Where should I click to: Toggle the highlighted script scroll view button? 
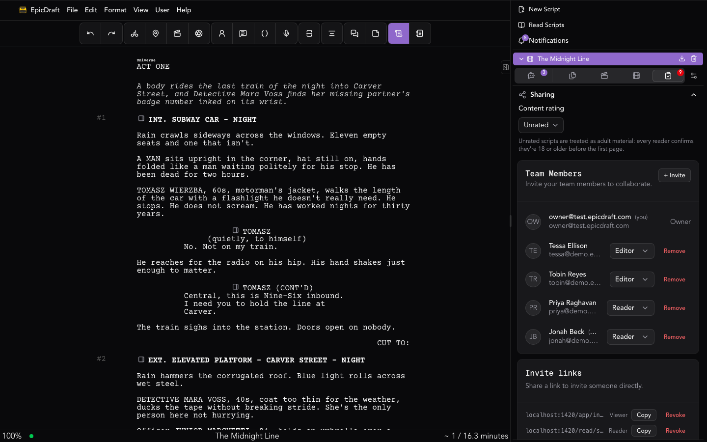(x=399, y=33)
